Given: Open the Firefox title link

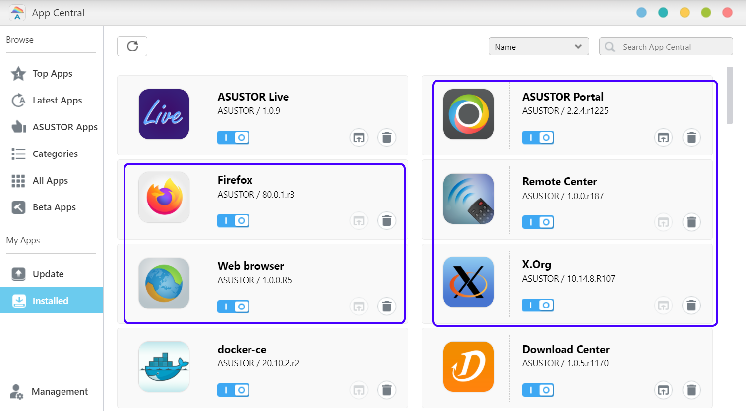Looking at the screenshot, I should coord(235,180).
